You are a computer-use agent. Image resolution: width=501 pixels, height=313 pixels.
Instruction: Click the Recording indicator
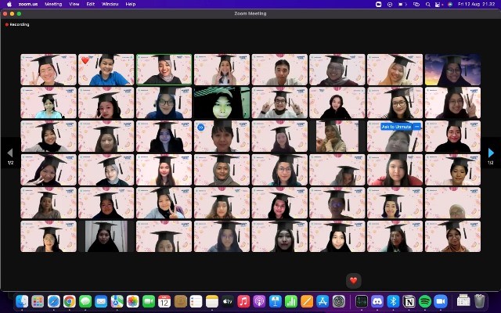click(17, 24)
